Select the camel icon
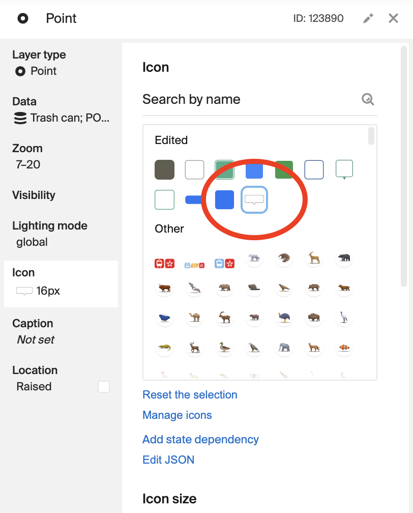This screenshot has width=413, height=513. coord(194,318)
